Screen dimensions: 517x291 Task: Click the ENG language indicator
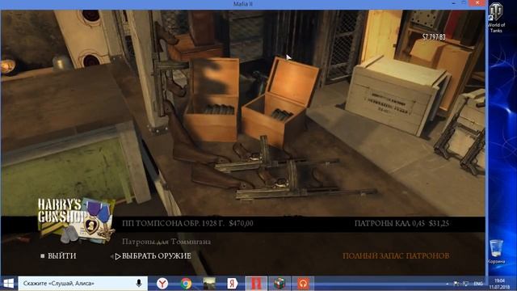click(x=478, y=284)
